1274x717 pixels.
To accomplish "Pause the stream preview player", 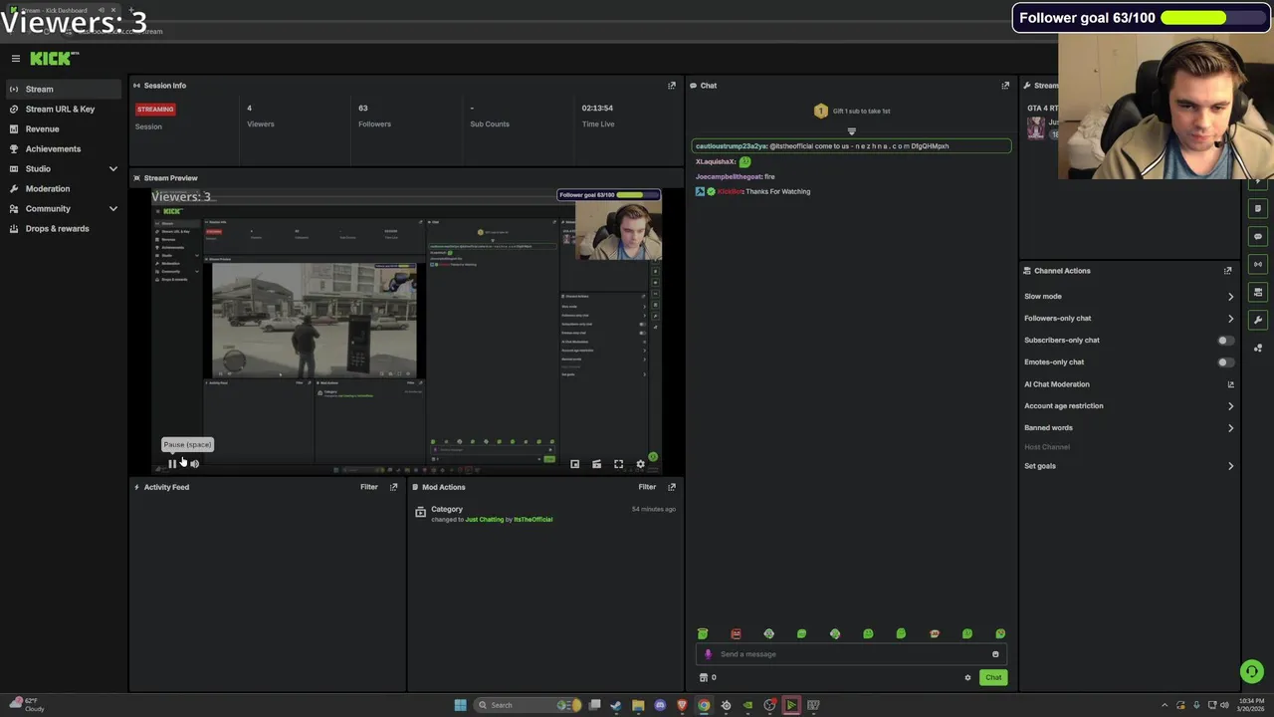I will [172, 464].
